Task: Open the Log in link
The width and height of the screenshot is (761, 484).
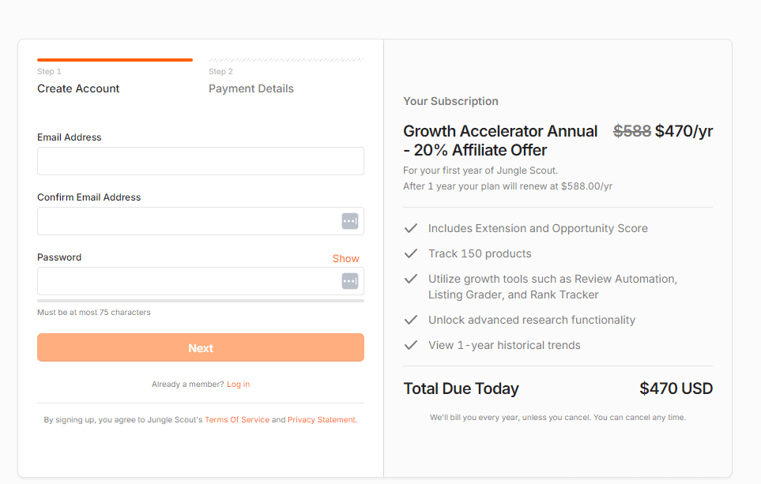Action: 239,384
